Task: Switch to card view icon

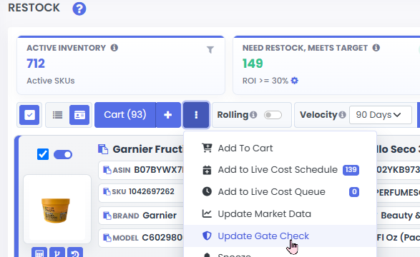Action: tap(79, 115)
